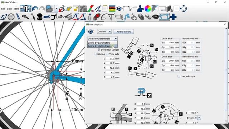Click the number 1 design snapshot icon
The image size is (229, 129).
pos(26,9)
